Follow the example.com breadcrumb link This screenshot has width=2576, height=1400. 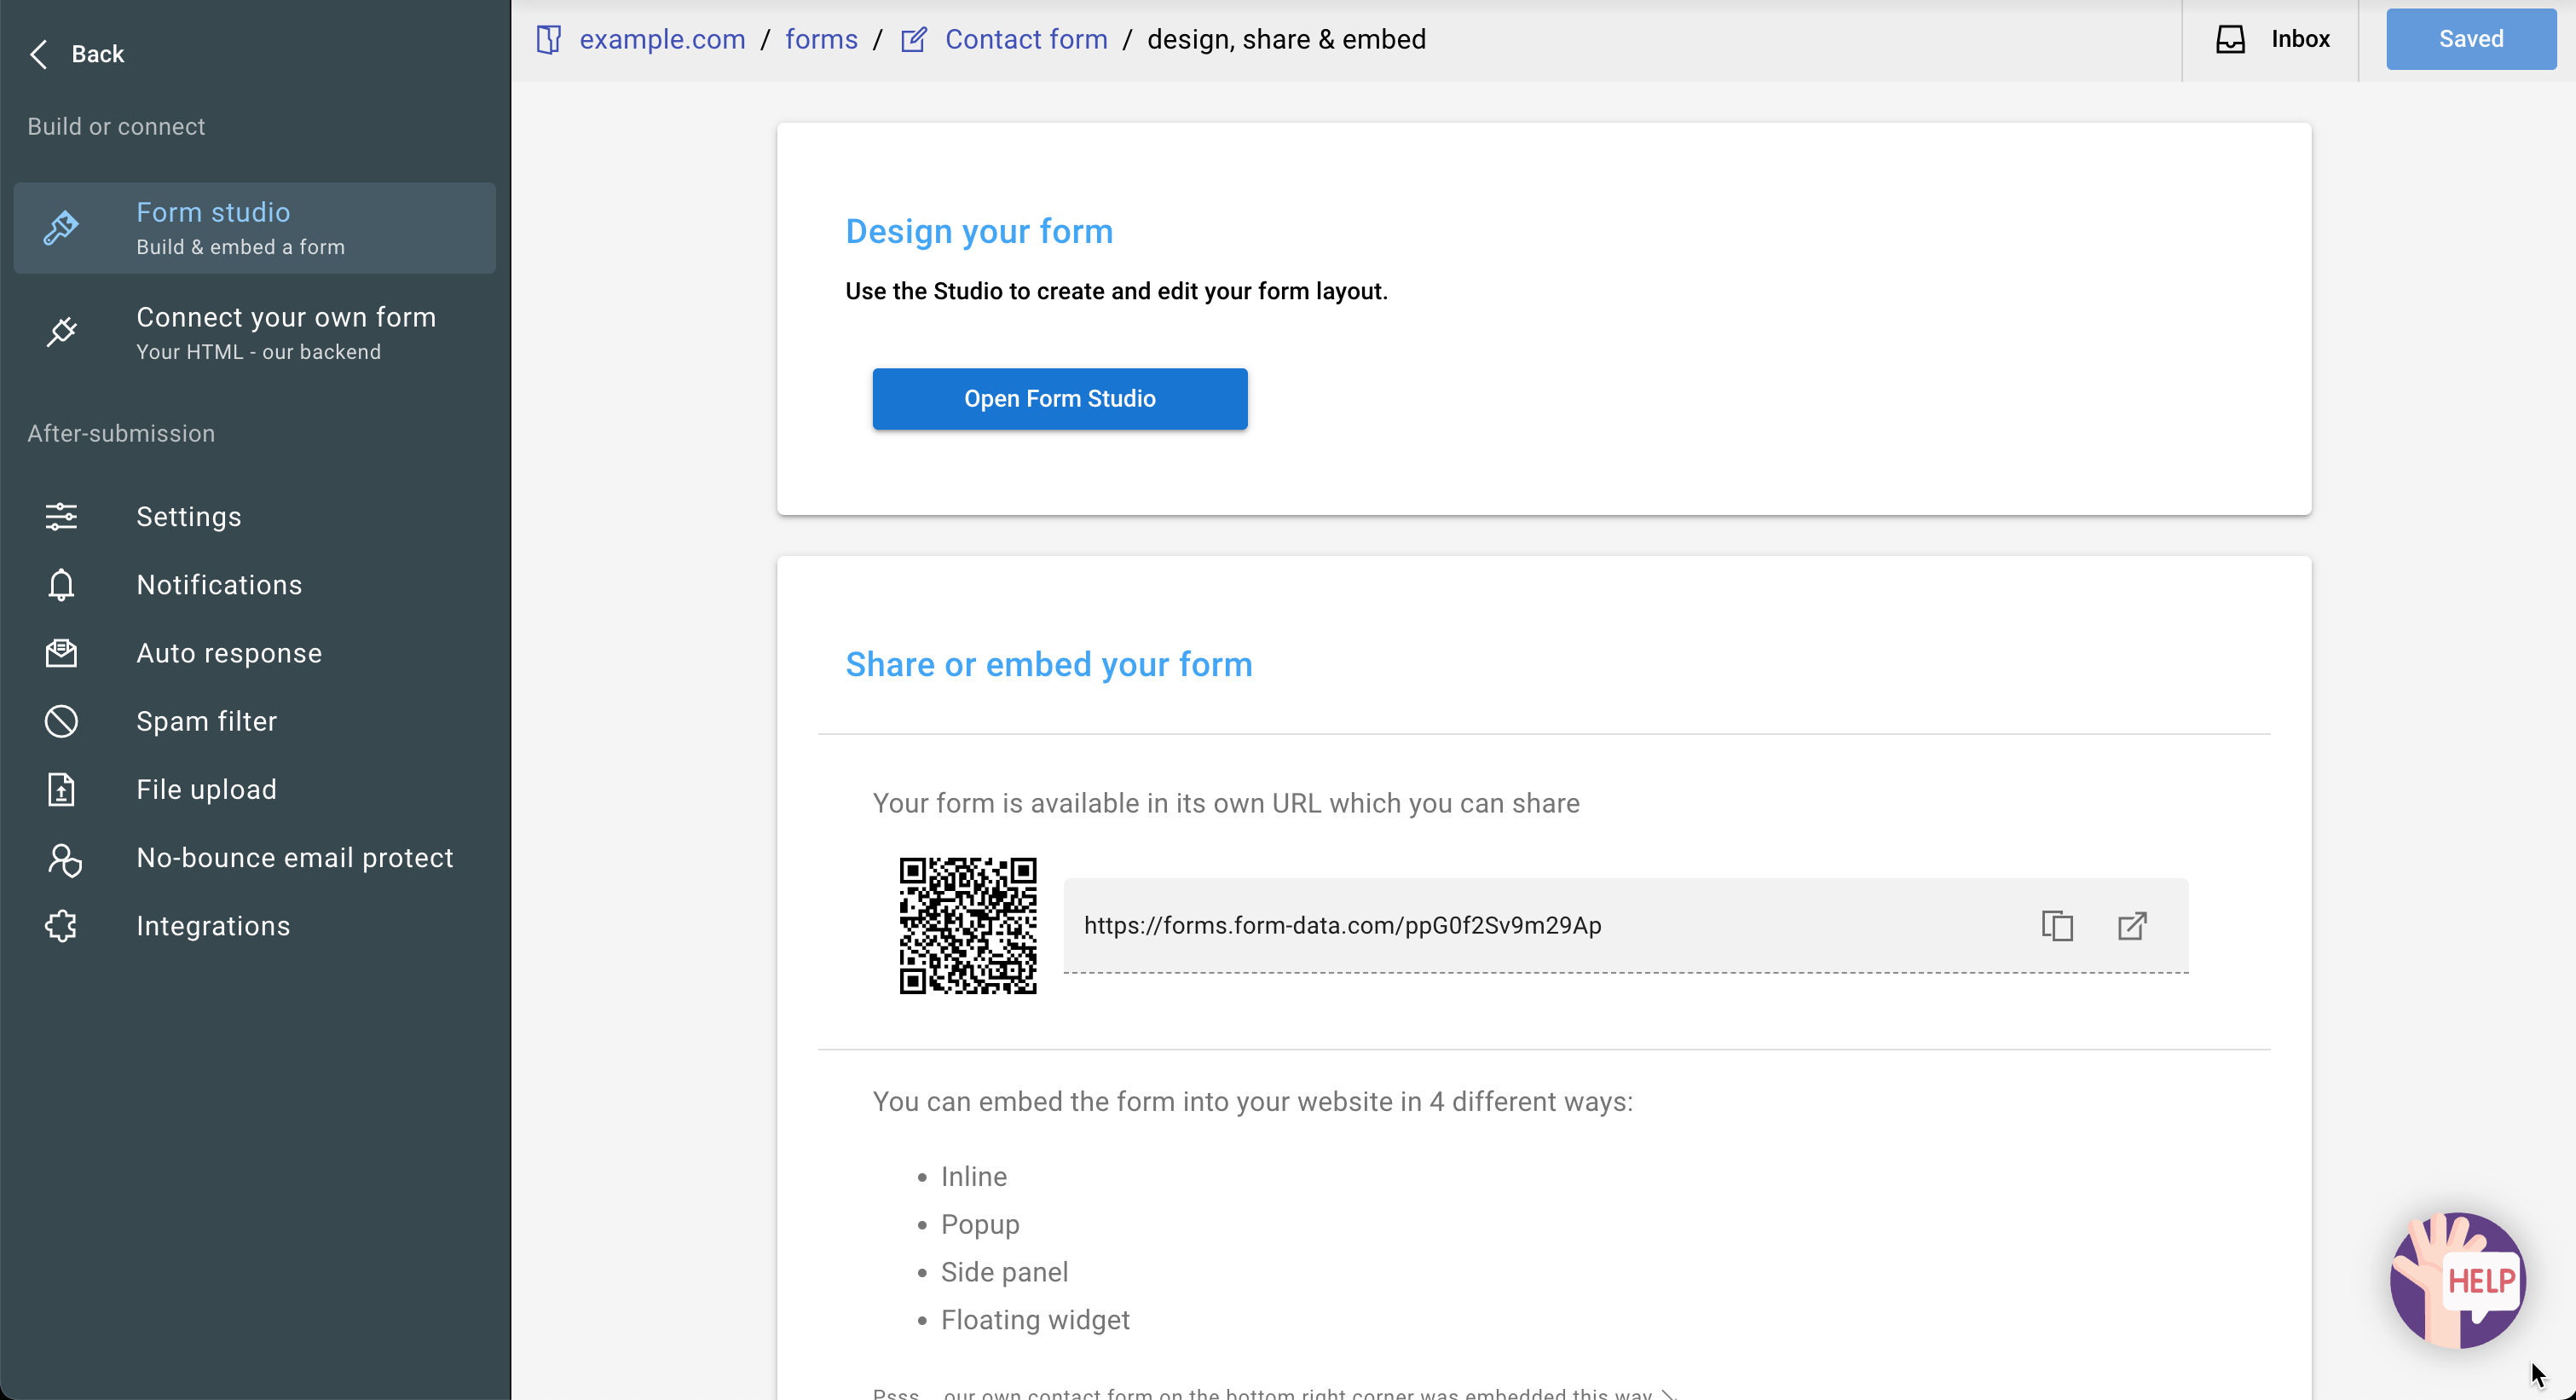point(662,39)
